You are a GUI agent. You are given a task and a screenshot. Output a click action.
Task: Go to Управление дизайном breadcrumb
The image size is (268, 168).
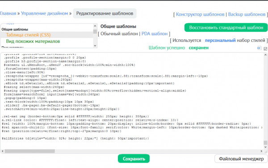(x=44, y=13)
